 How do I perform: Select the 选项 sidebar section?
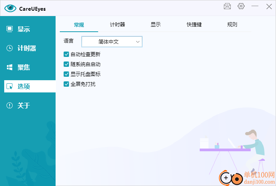pos(30,86)
